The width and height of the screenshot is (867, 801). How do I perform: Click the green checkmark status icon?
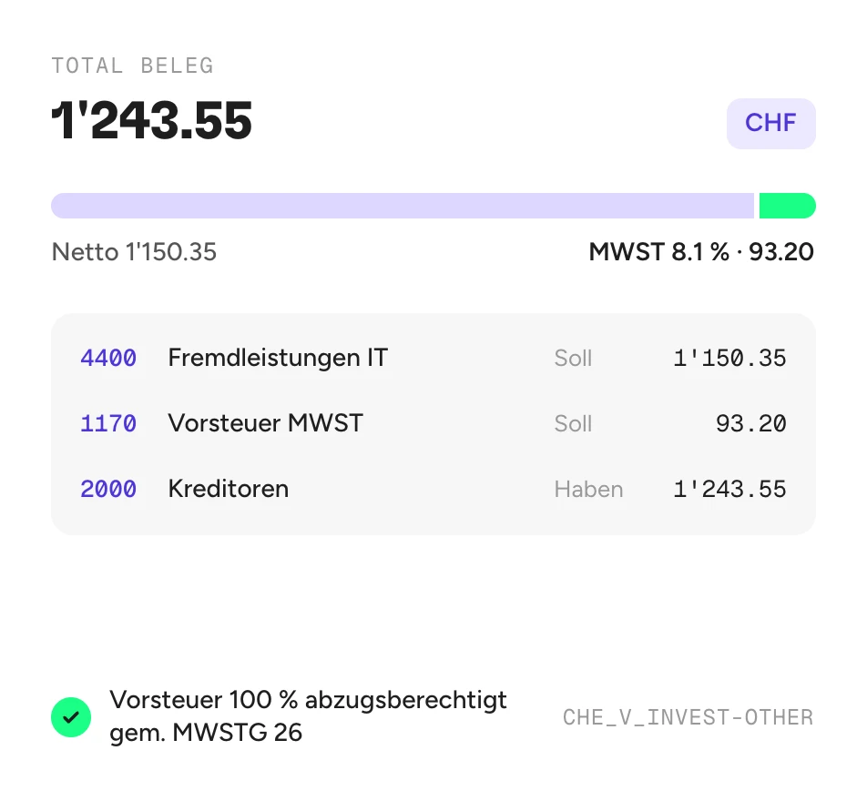(71, 717)
